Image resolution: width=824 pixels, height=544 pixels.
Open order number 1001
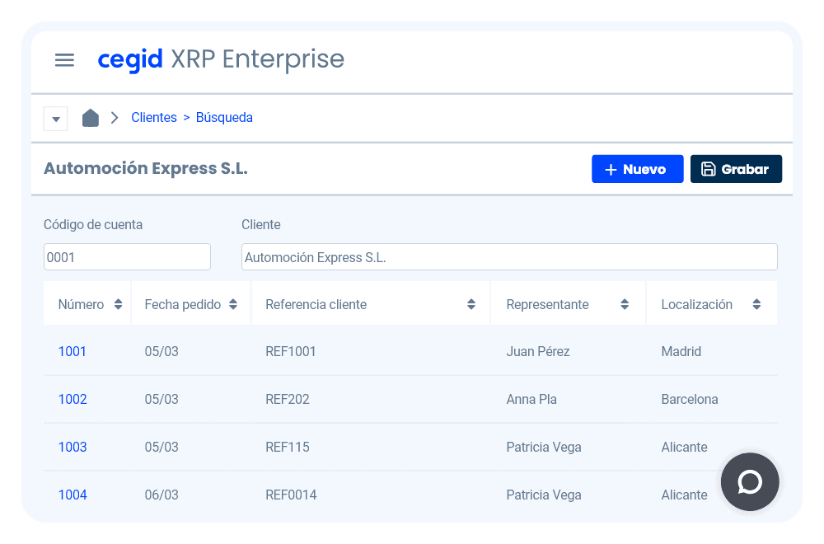(x=73, y=352)
